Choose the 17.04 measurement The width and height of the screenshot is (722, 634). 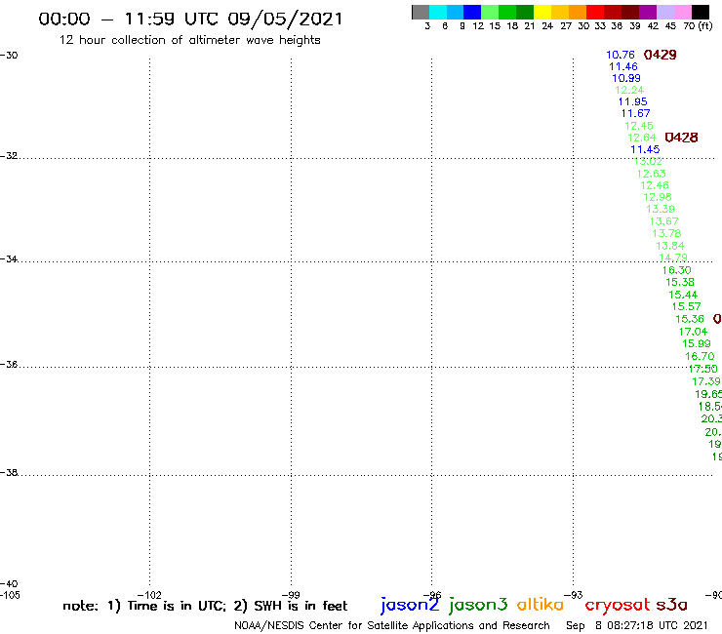click(x=693, y=332)
